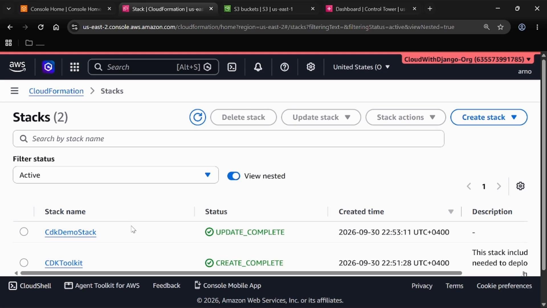
Task: Focus the AWS top search box
Action: click(x=153, y=67)
